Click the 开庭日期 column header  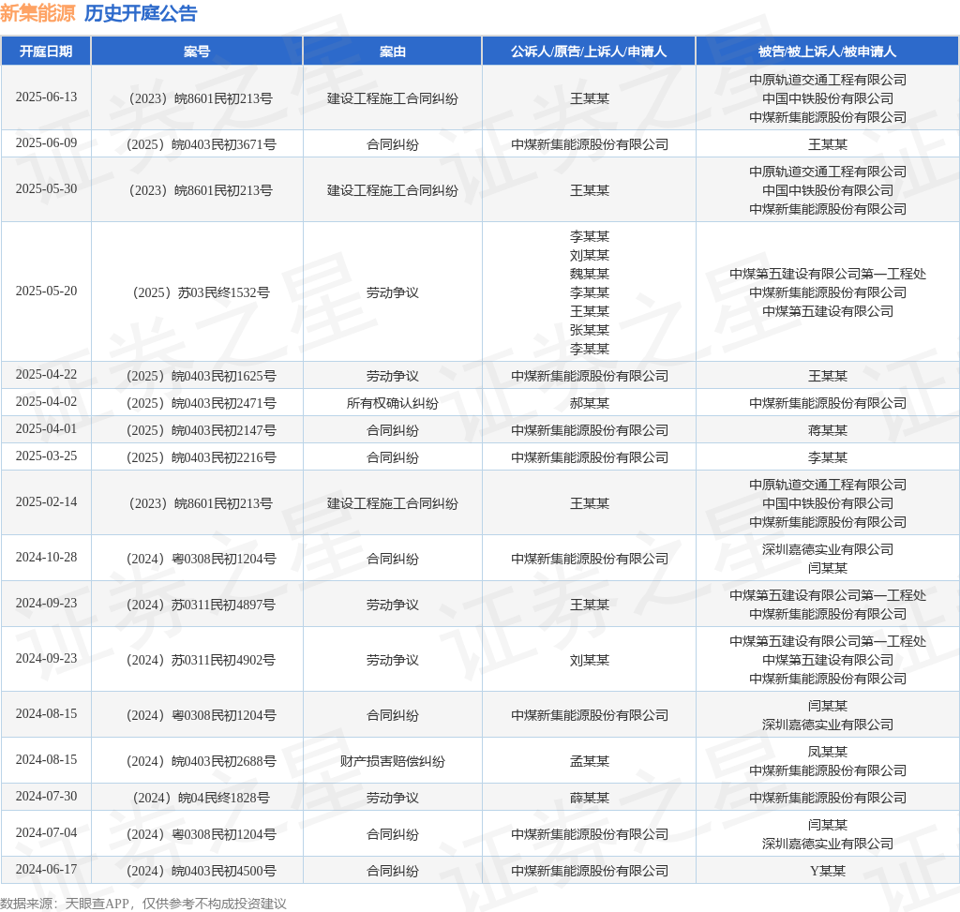[x=46, y=52]
